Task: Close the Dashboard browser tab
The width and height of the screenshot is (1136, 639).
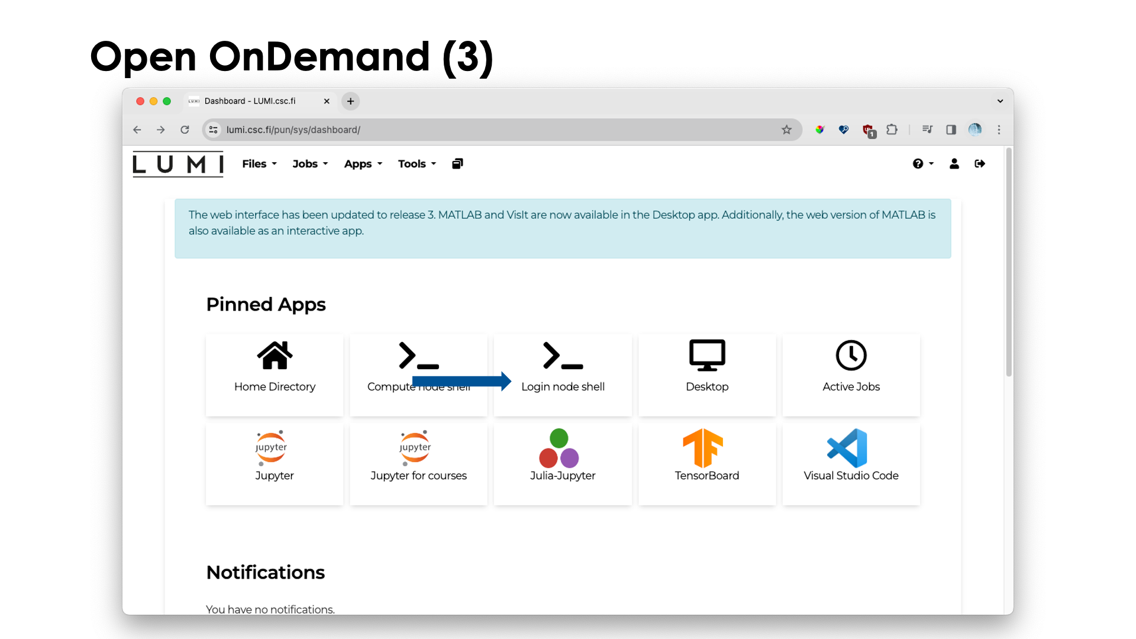Action: (x=327, y=101)
